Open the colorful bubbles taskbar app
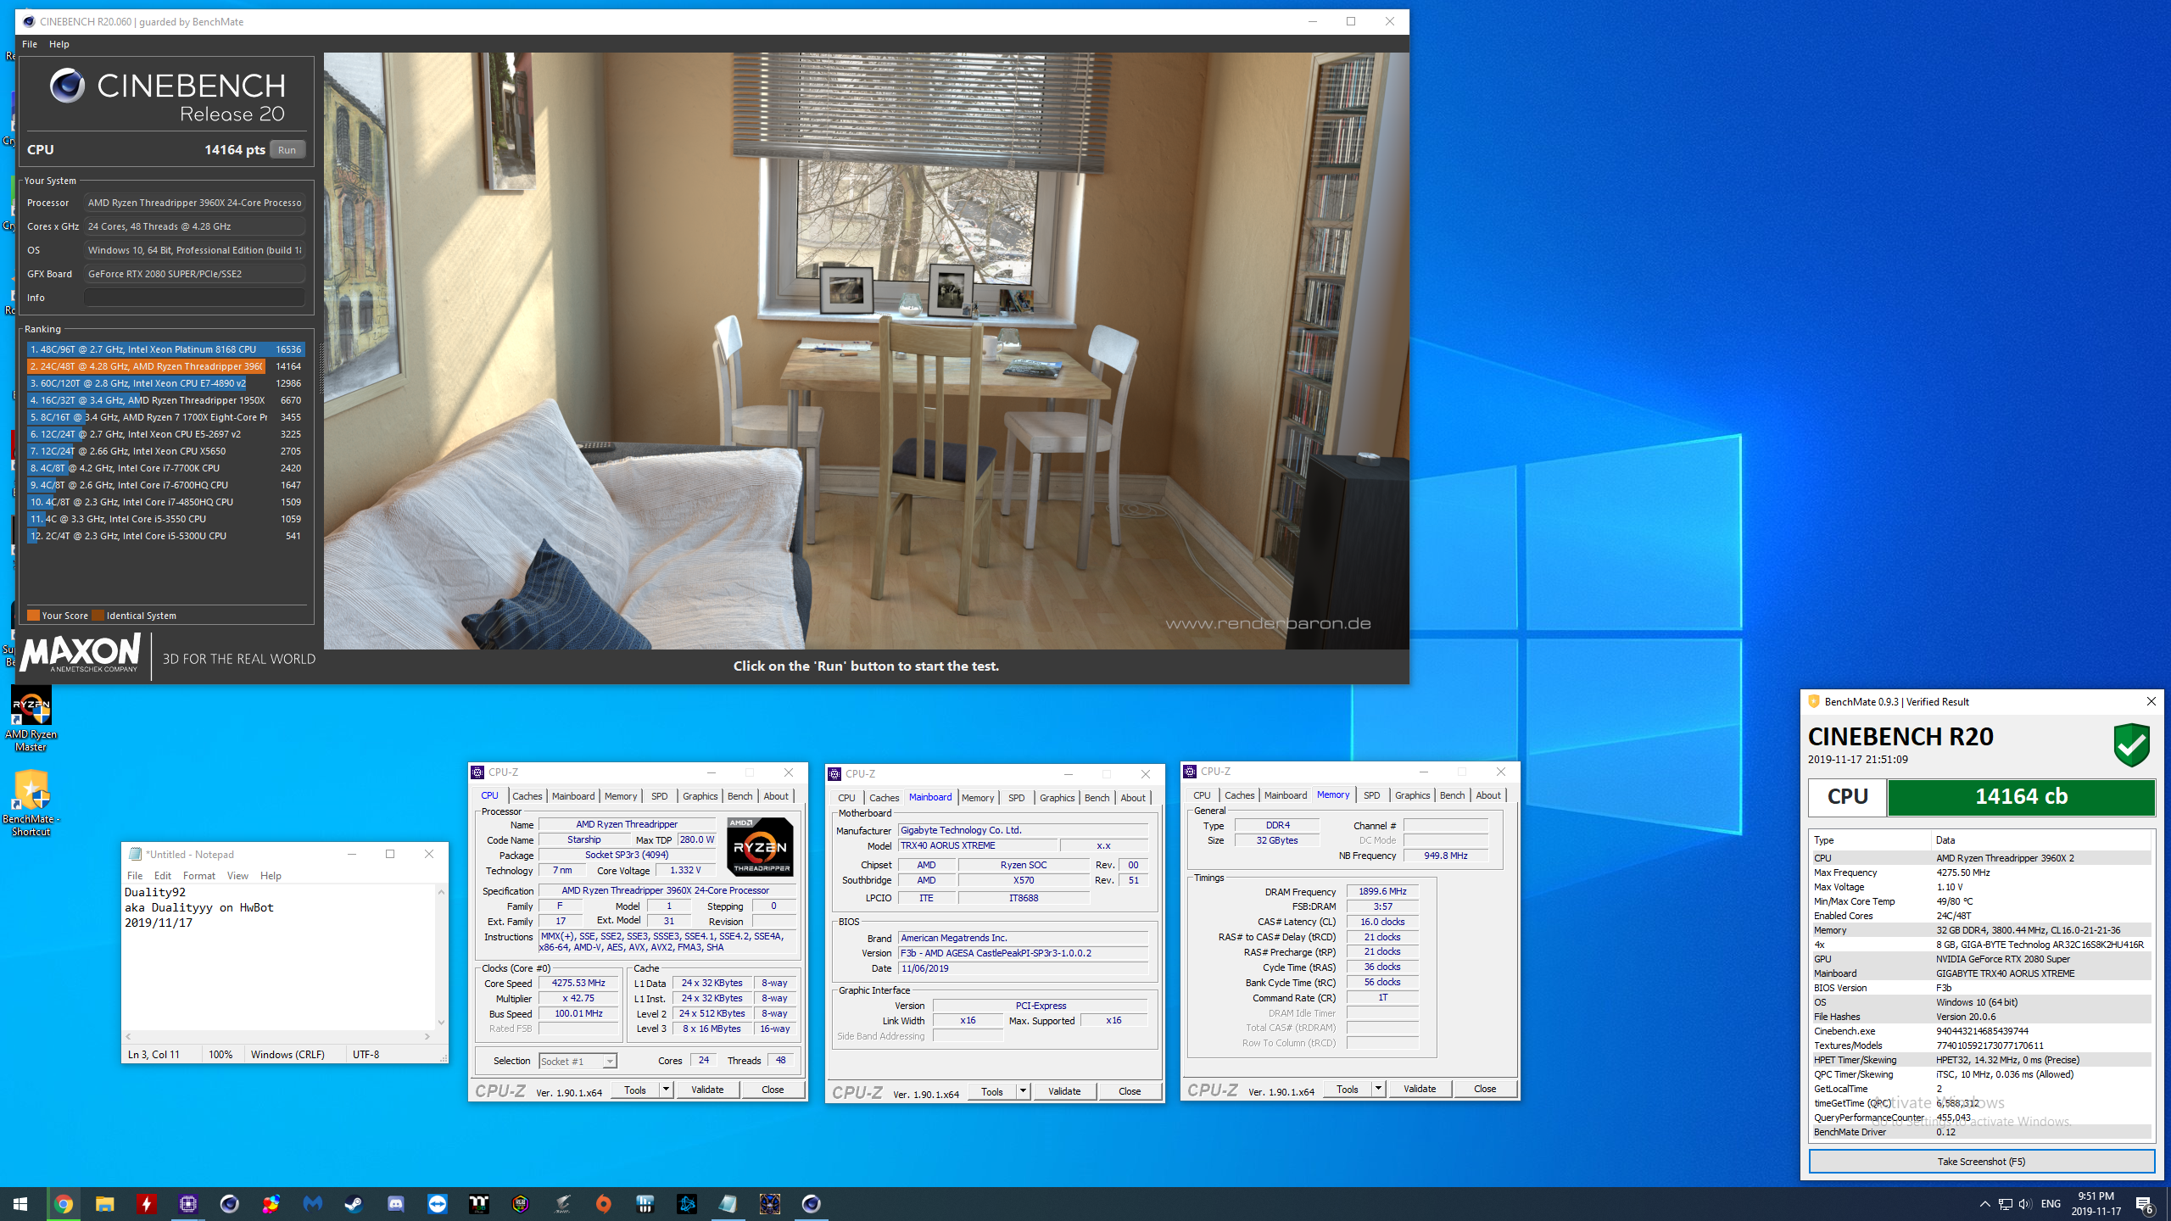The width and height of the screenshot is (2171, 1221). point(271,1203)
